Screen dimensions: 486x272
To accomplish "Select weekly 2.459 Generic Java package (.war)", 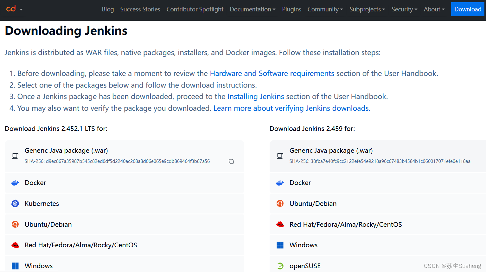I will click(x=378, y=156).
